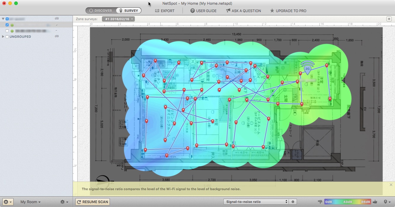Viewport: 395px width, 207px height.
Task: Click the thumbs-up icon by the legend
Action: coord(375,202)
